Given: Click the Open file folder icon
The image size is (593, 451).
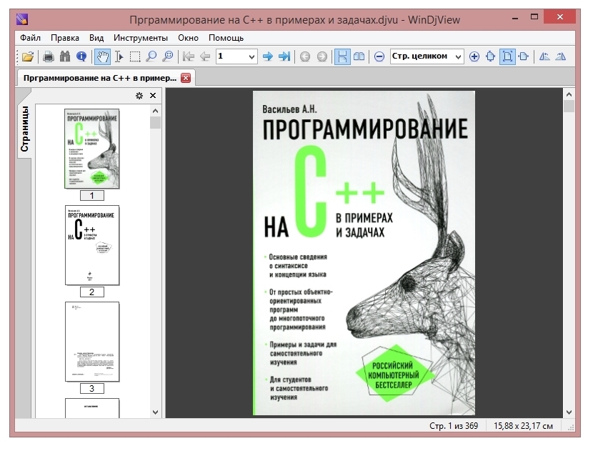Looking at the screenshot, I should 27,56.
